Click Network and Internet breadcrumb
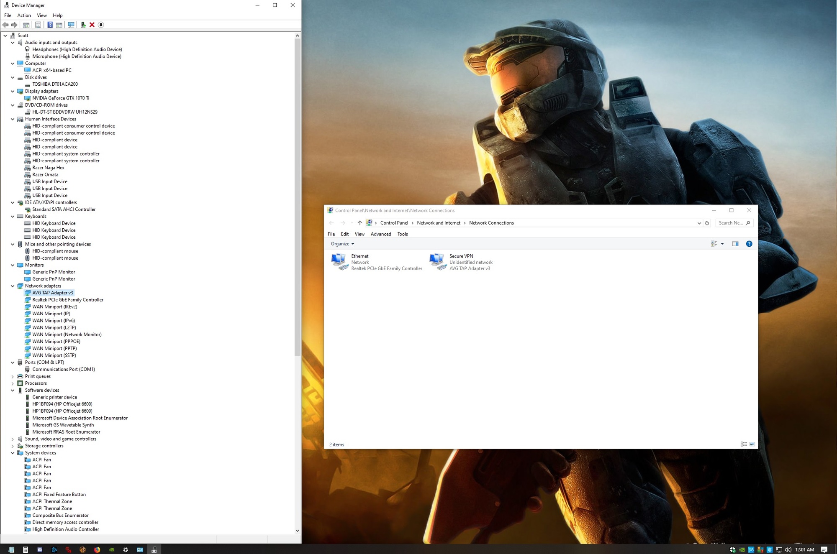The width and height of the screenshot is (837, 554). (x=439, y=223)
